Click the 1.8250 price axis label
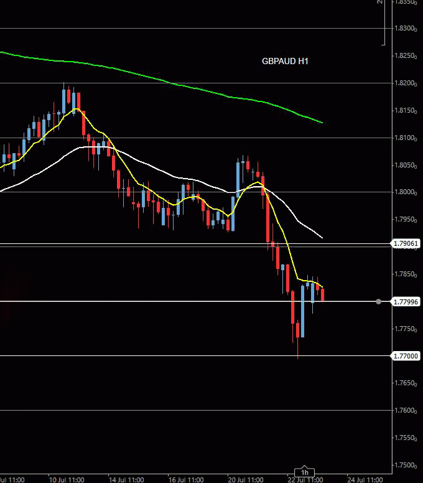The image size is (423, 483). point(406,56)
